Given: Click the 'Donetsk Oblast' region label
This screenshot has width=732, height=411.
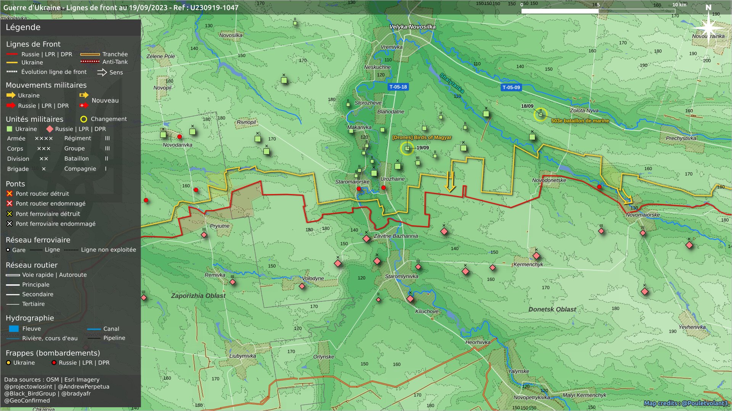Looking at the screenshot, I should tap(552, 309).
